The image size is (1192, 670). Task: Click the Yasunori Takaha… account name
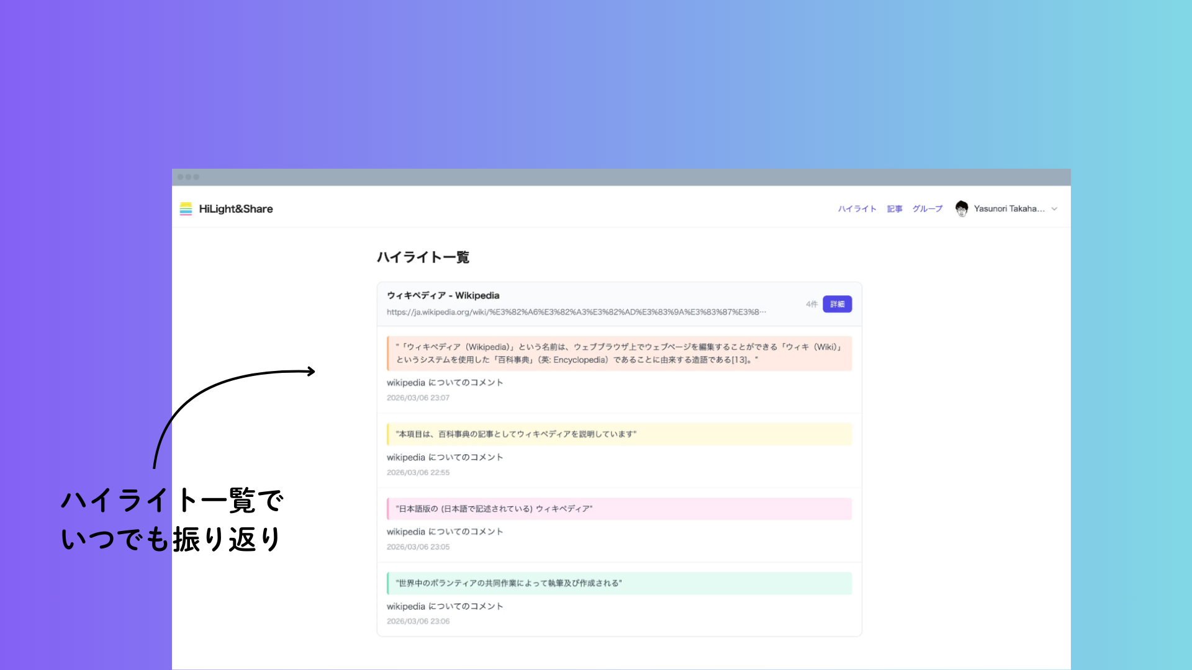click(1009, 209)
